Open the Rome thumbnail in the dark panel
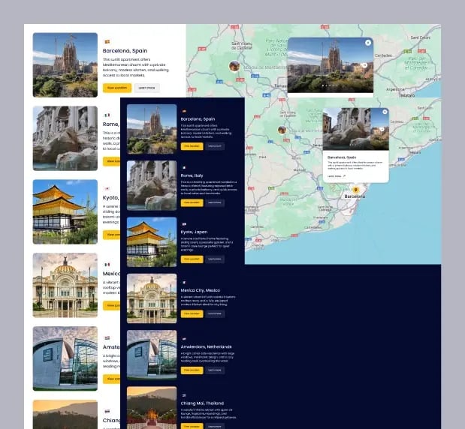Image resolution: width=465 pixels, height=429 pixels. (x=152, y=185)
